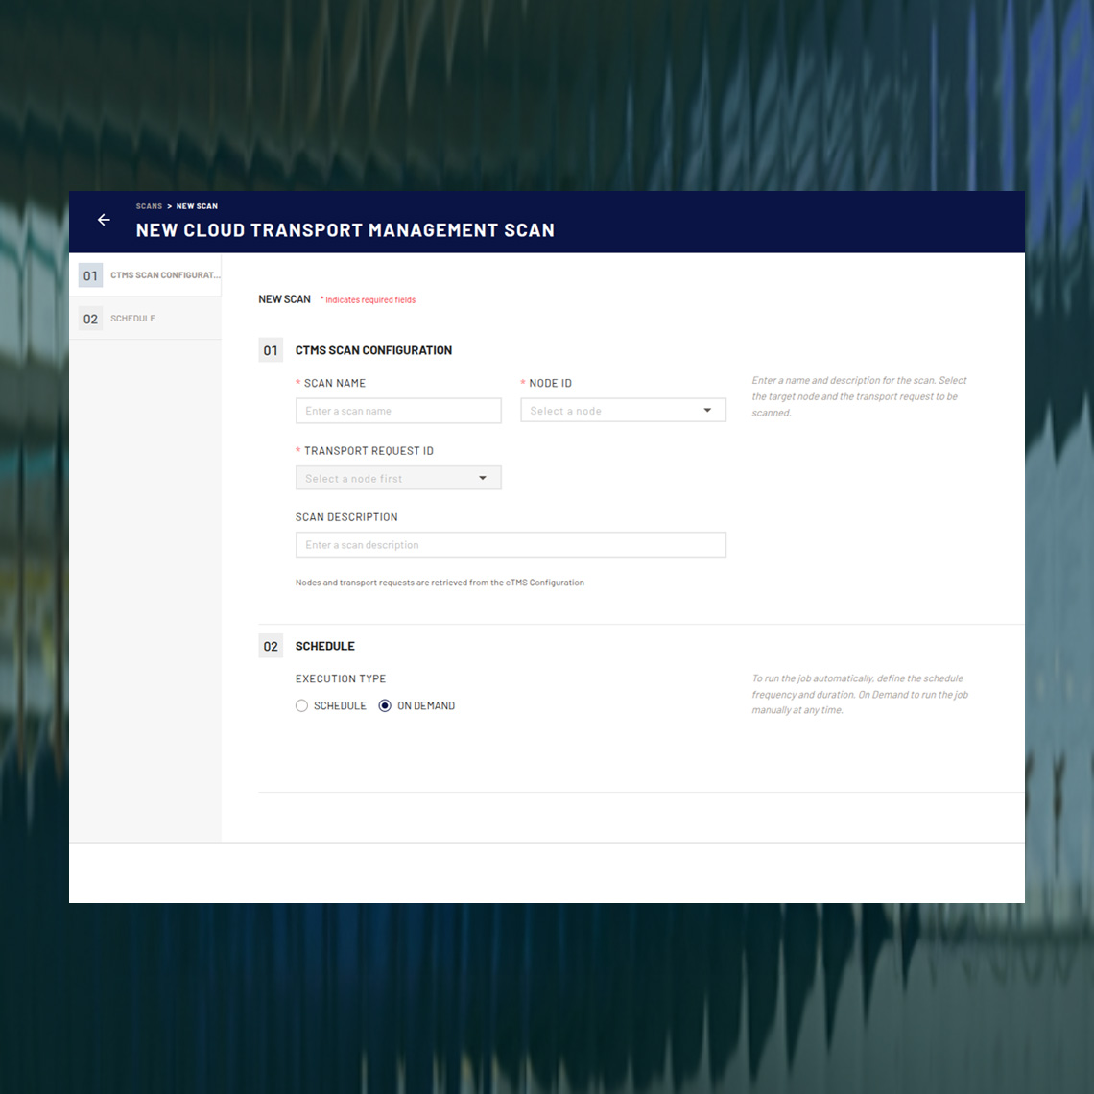Click the 02 badge beside Schedule heading
This screenshot has width=1094, height=1094.
[271, 646]
